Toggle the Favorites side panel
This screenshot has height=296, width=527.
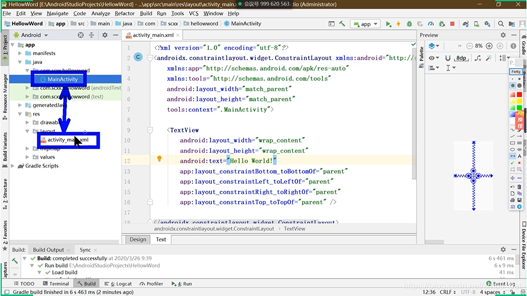[x=5, y=235]
